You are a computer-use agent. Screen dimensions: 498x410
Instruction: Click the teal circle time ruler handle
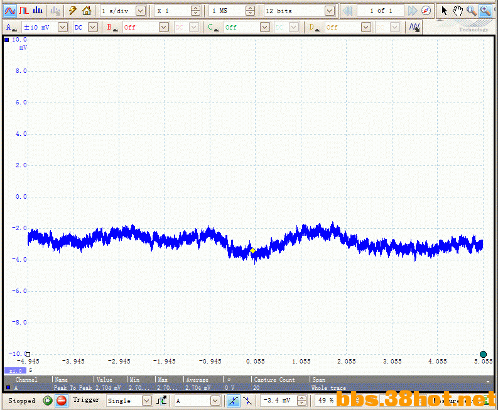(483, 354)
